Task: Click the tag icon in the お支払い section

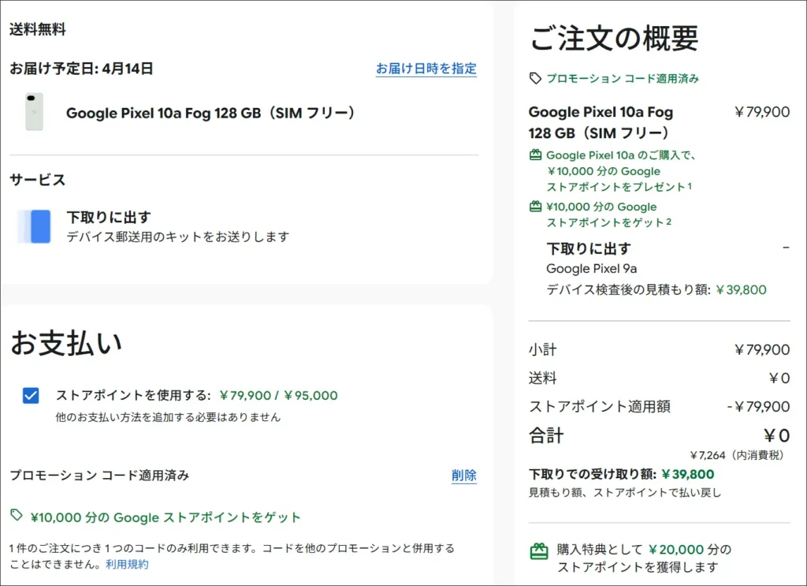Action: [x=17, y=516]
